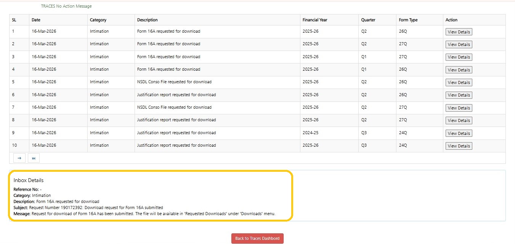The image size is (515, 244).
Task: View Details for row 5 NSDL Conso File
Action: coord(459,82)
